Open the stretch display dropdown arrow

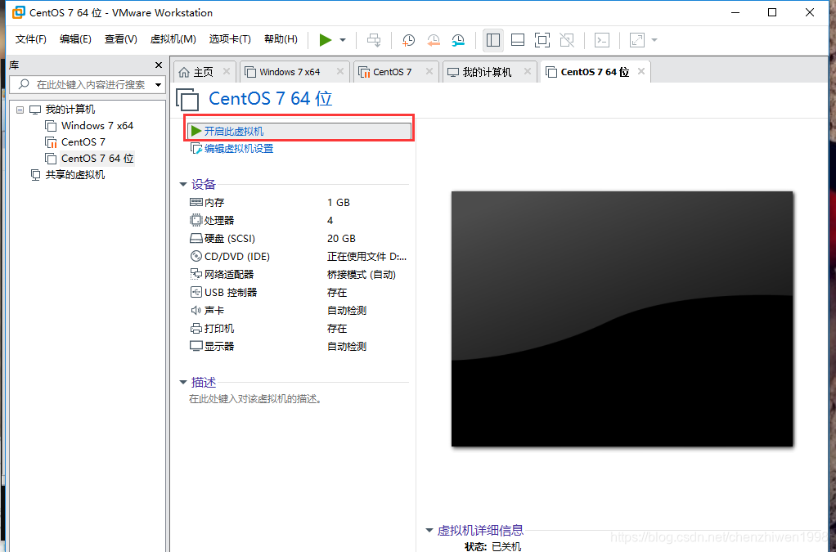coord(654,40)
